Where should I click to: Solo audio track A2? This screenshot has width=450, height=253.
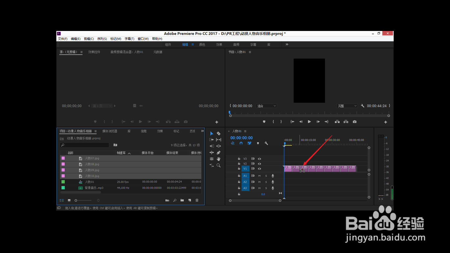pos(266,182)
